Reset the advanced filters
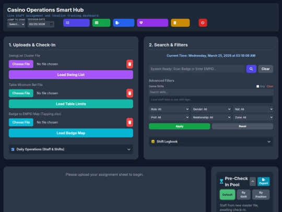Viewport: 282px width, 212px height. (242, 126)
